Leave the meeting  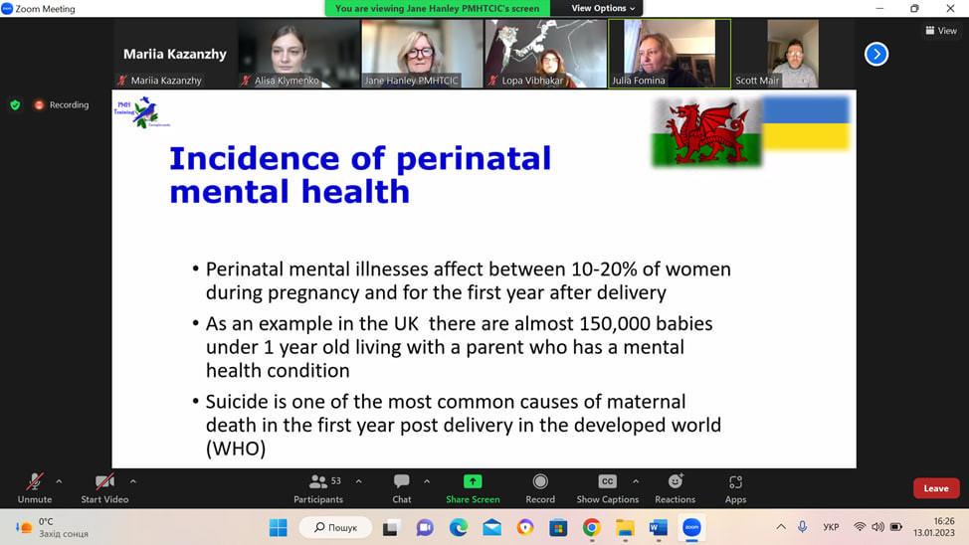pyautogui.click(x=935, y=488)
